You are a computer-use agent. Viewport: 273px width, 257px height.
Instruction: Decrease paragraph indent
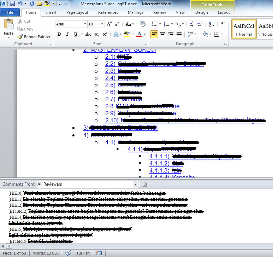point(192,24)
